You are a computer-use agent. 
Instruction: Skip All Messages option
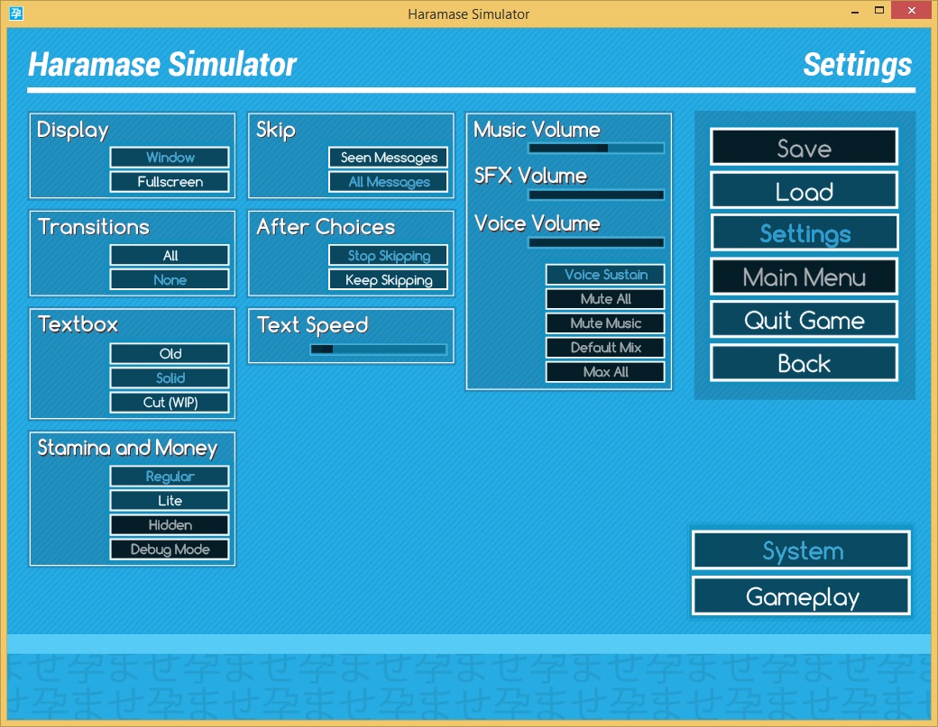[x=388, y=182]
